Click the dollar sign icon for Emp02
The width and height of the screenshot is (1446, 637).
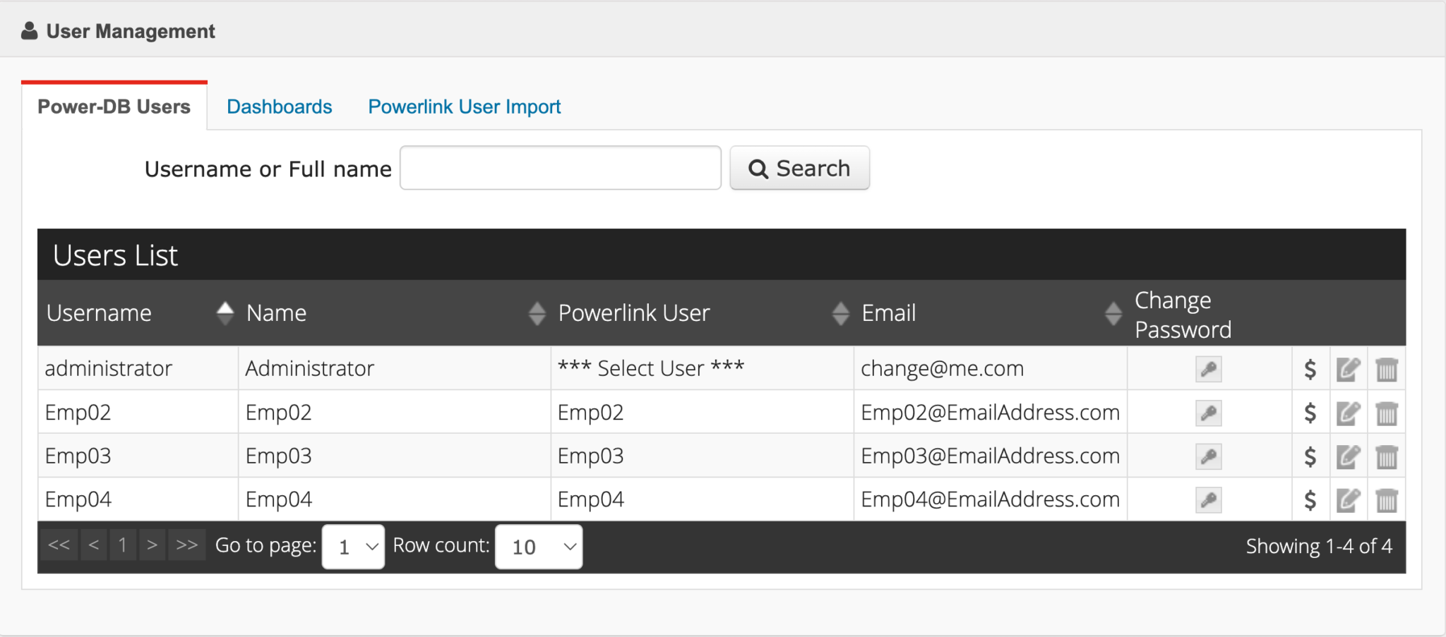[1310, 413]
